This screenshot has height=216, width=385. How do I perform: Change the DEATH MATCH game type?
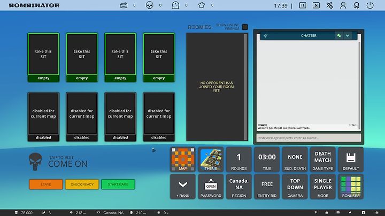(x=322, y=159)
